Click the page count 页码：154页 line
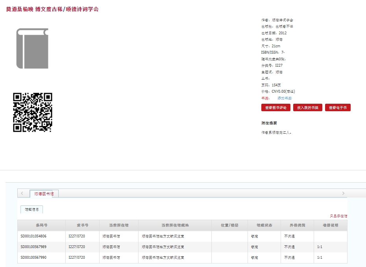 (271, 85)
